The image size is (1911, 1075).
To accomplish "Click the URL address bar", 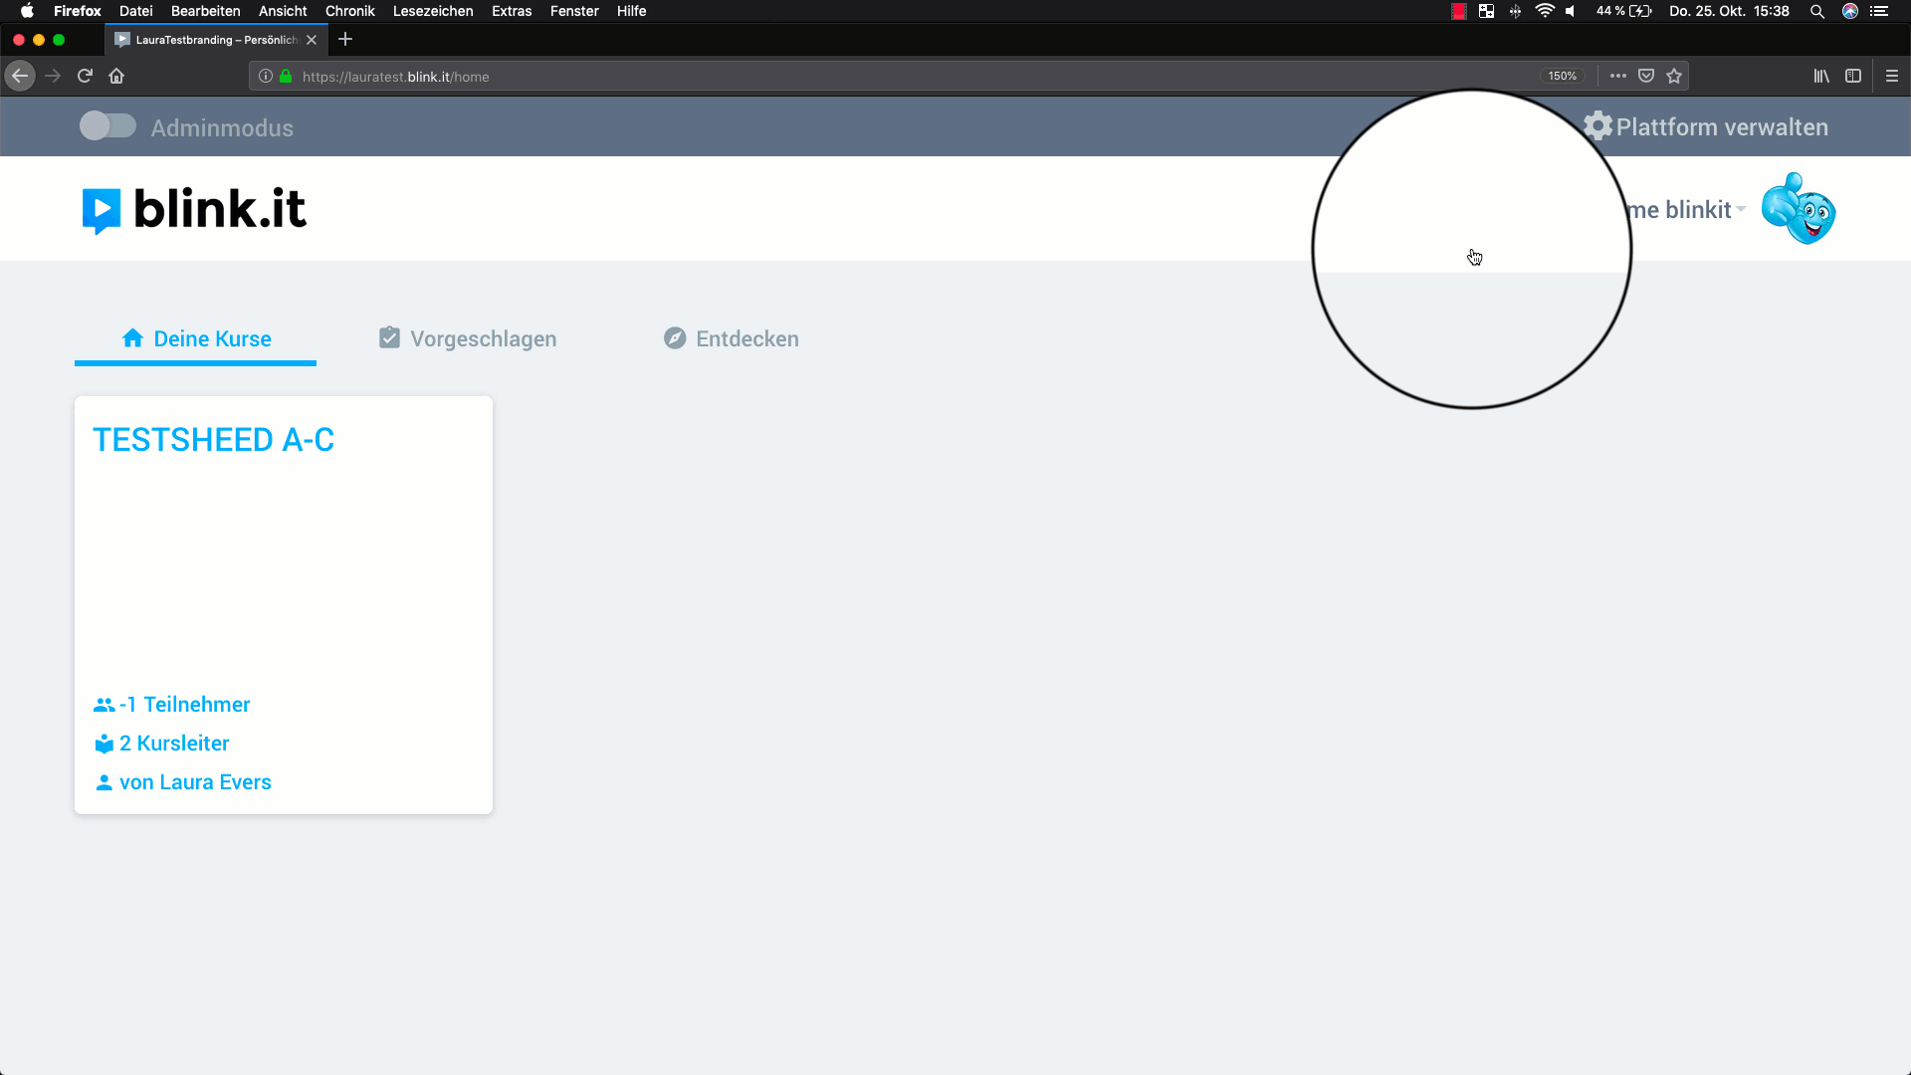I will (896, 77).
